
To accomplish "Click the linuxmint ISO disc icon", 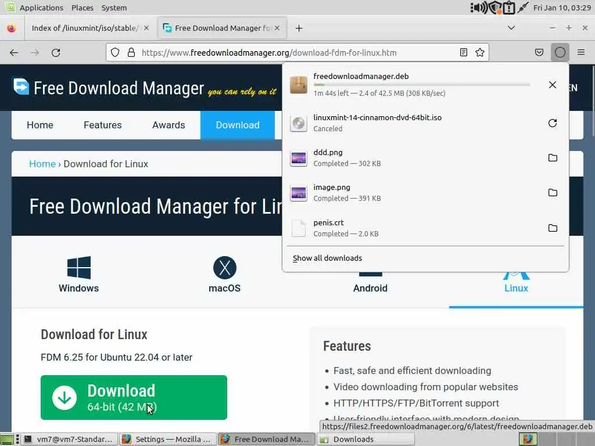I will pyautogui.click(x=299, y=123).
